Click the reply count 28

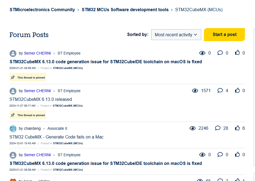(226, 128)
